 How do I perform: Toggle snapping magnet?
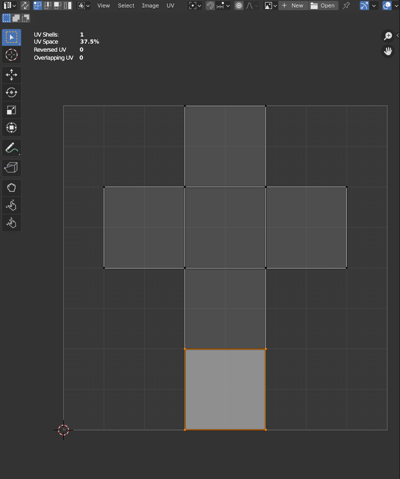pos(210,6)
